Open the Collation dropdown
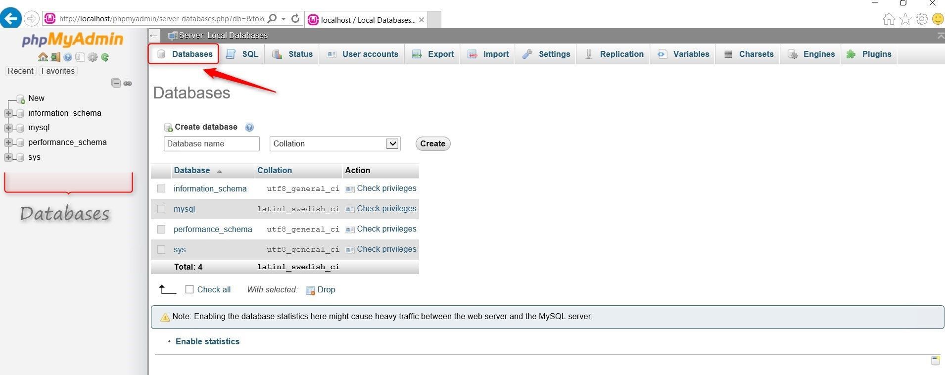The image size is (945, 375). click(335, 143)
